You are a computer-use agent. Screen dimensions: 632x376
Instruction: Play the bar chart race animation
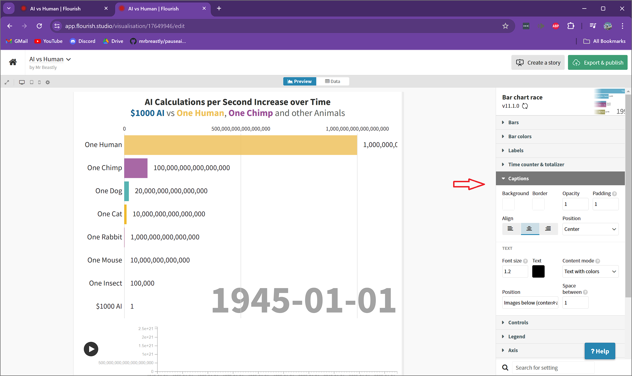[91, 349]
